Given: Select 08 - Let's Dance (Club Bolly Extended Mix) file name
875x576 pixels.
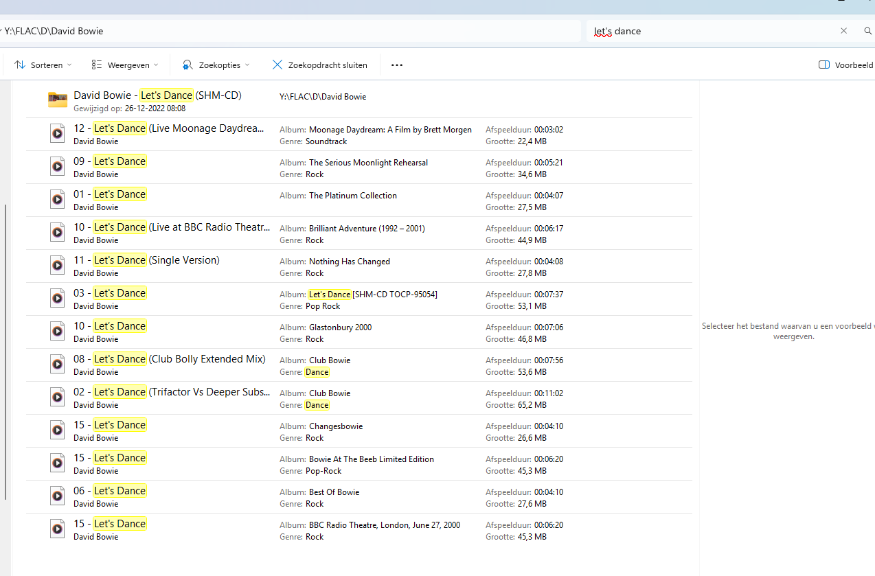Looking at the screenshot, I should click(x=170, y=359).
